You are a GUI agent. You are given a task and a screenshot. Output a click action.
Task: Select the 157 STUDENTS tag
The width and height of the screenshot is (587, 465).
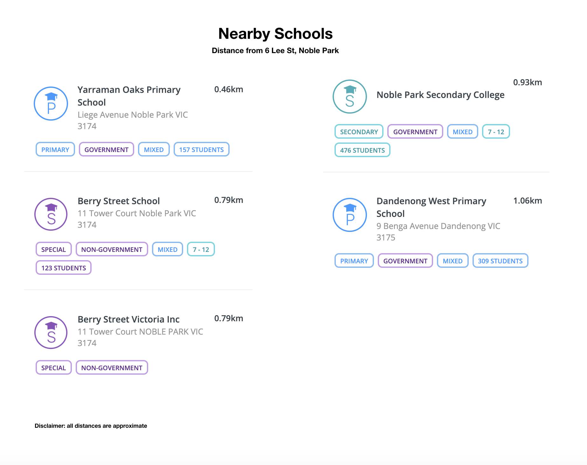click(x=201, y=149)
